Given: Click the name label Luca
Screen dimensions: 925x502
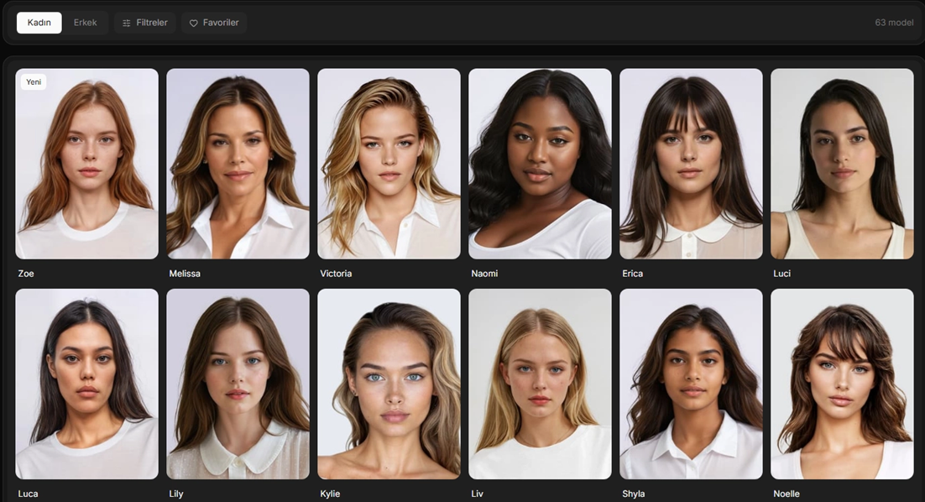Looking at the screenshot, I should (x=28, y=494).
